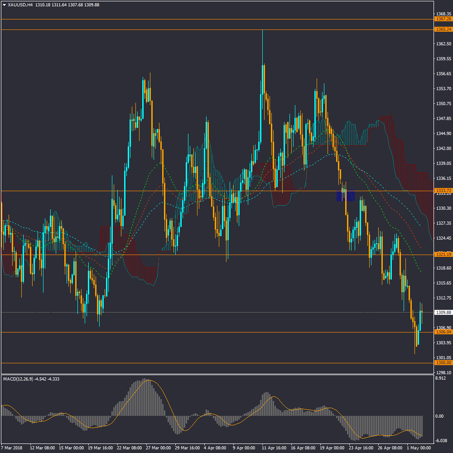The image size is (453, 453).
Task: Select the 1300.00 price level label
Action: point(443,363)
